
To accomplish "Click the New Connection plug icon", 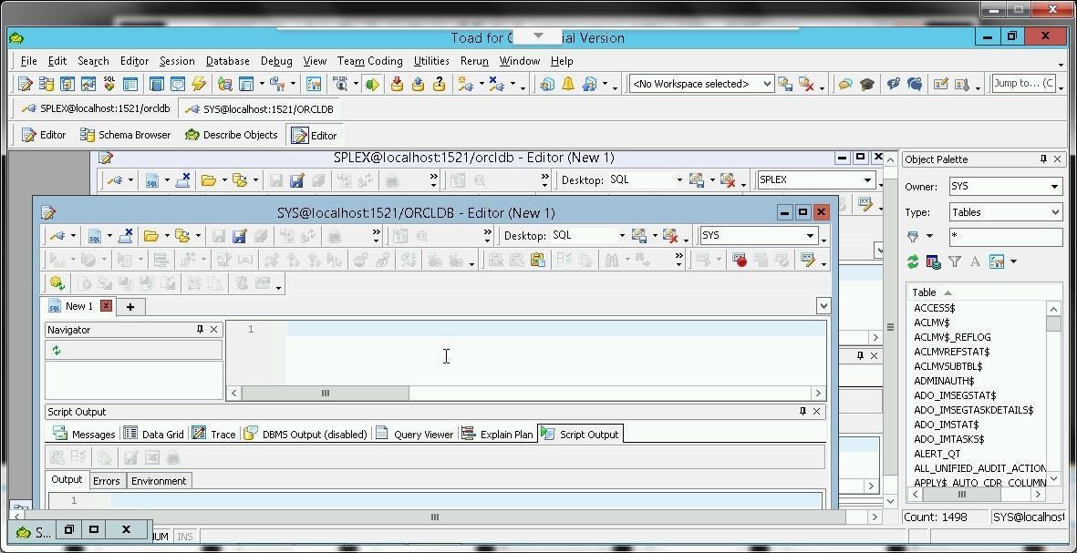I will click(x=466, y=85).
